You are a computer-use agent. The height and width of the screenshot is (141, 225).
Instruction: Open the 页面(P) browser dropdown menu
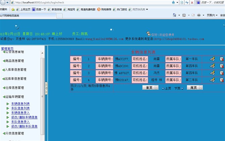[x=212, y=15]
